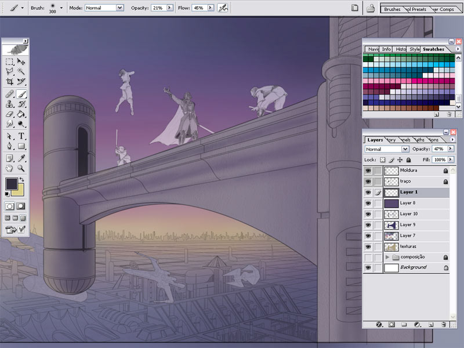Hide Layer 10
Image resolution: width=464 pixels, height=348 pixels.
[368, 214]
